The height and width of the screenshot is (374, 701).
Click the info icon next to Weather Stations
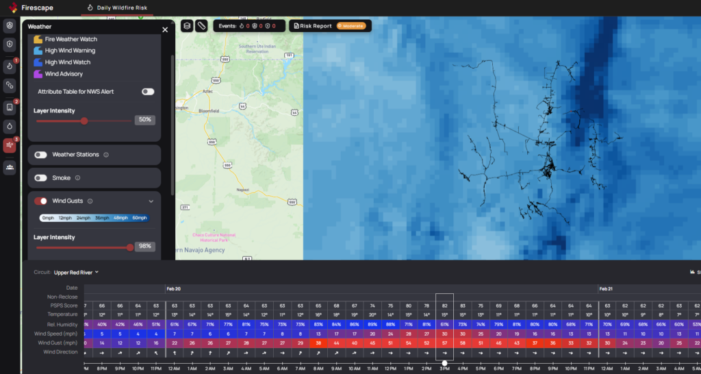pos(106,155)
